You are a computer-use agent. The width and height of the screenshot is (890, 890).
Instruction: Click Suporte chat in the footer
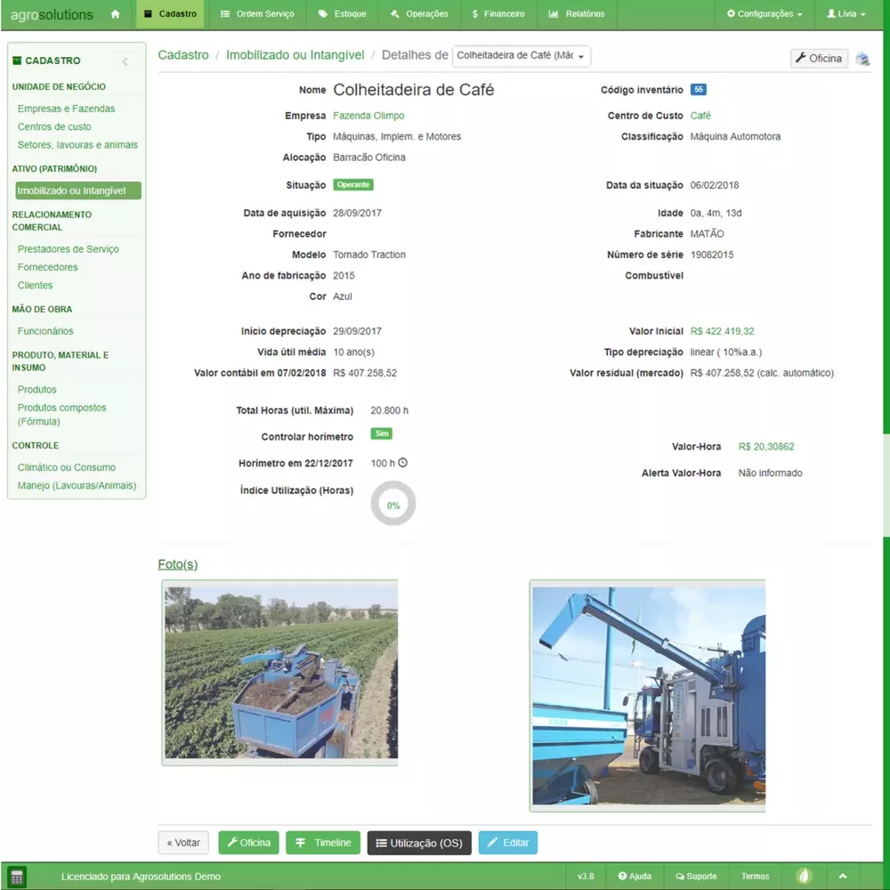tap(696, 876)
